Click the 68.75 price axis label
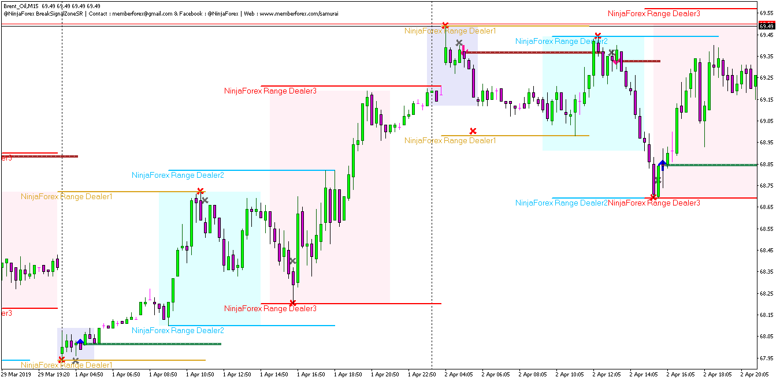The image size is (780, 381). click(x=767, y=186)
